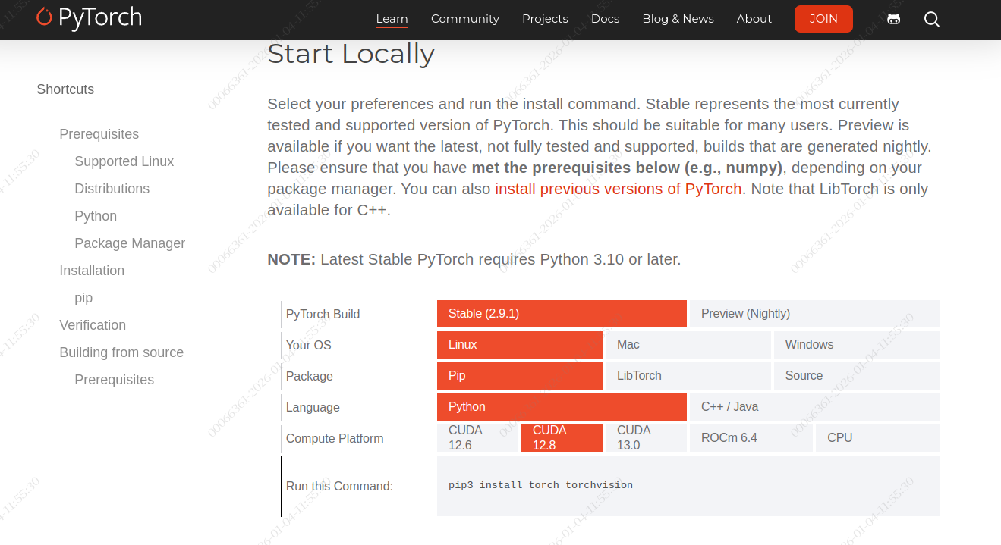Screen dimensions: 1001x545
Task: Click the Your OS row label
Action: (x=309, y=345)
